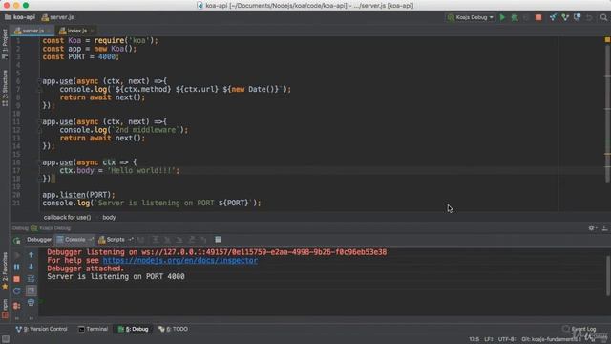The width and height of the screenshot is (611, 344).
Task: Click the green Debug bug icon
Action: 515,17
